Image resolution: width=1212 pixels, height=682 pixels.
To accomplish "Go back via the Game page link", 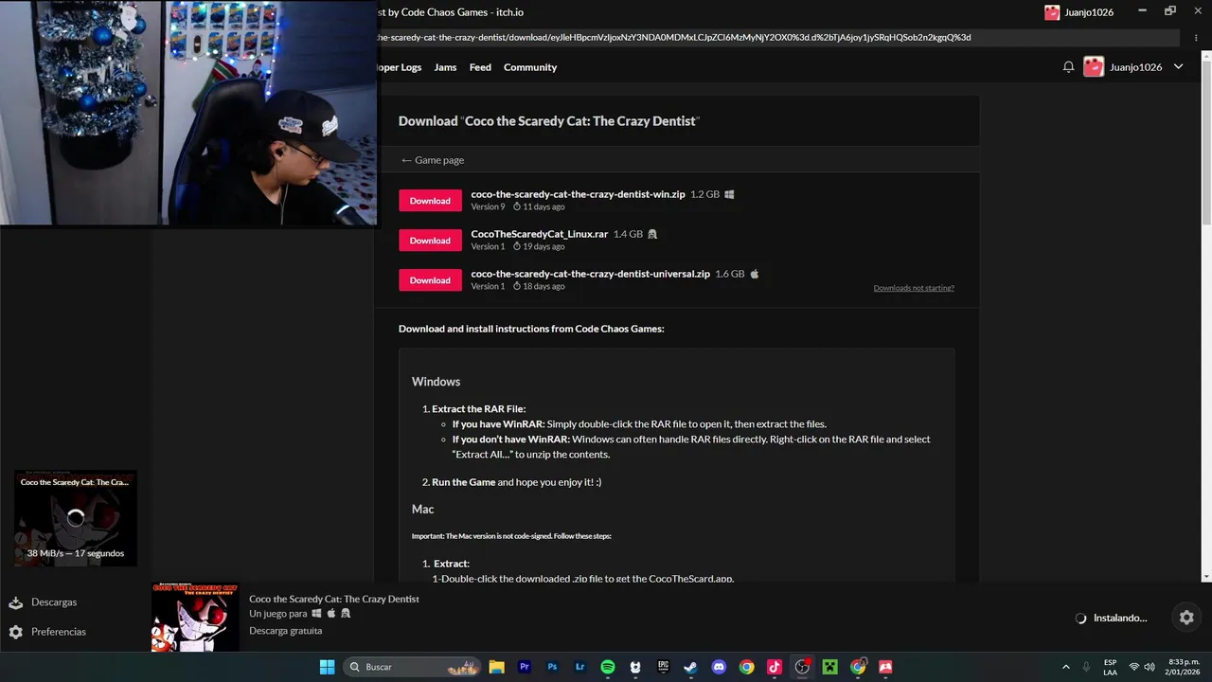I will 433,160.
